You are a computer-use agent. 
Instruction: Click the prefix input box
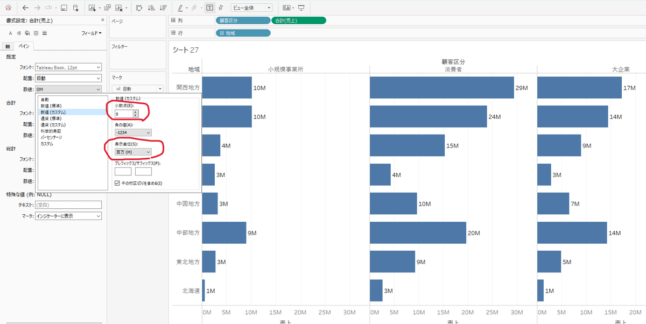click(123, 172)
